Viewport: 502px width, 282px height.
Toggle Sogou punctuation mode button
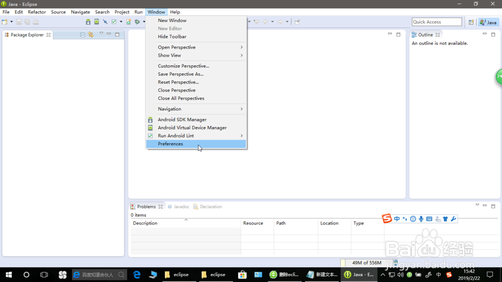point(405,219)
